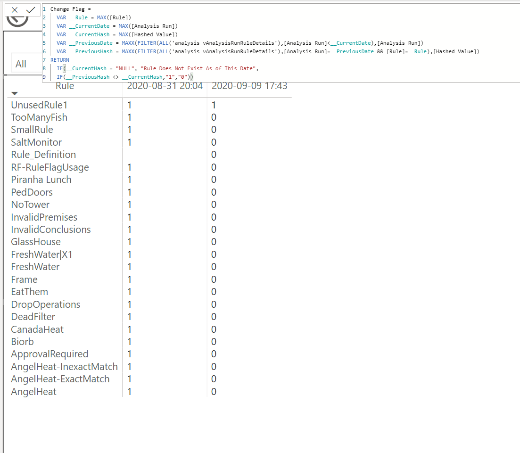Viewport: 520px width, 453px height.
Task: Click the 2020-08-31 20:04 column header
Action: (165, 86)
